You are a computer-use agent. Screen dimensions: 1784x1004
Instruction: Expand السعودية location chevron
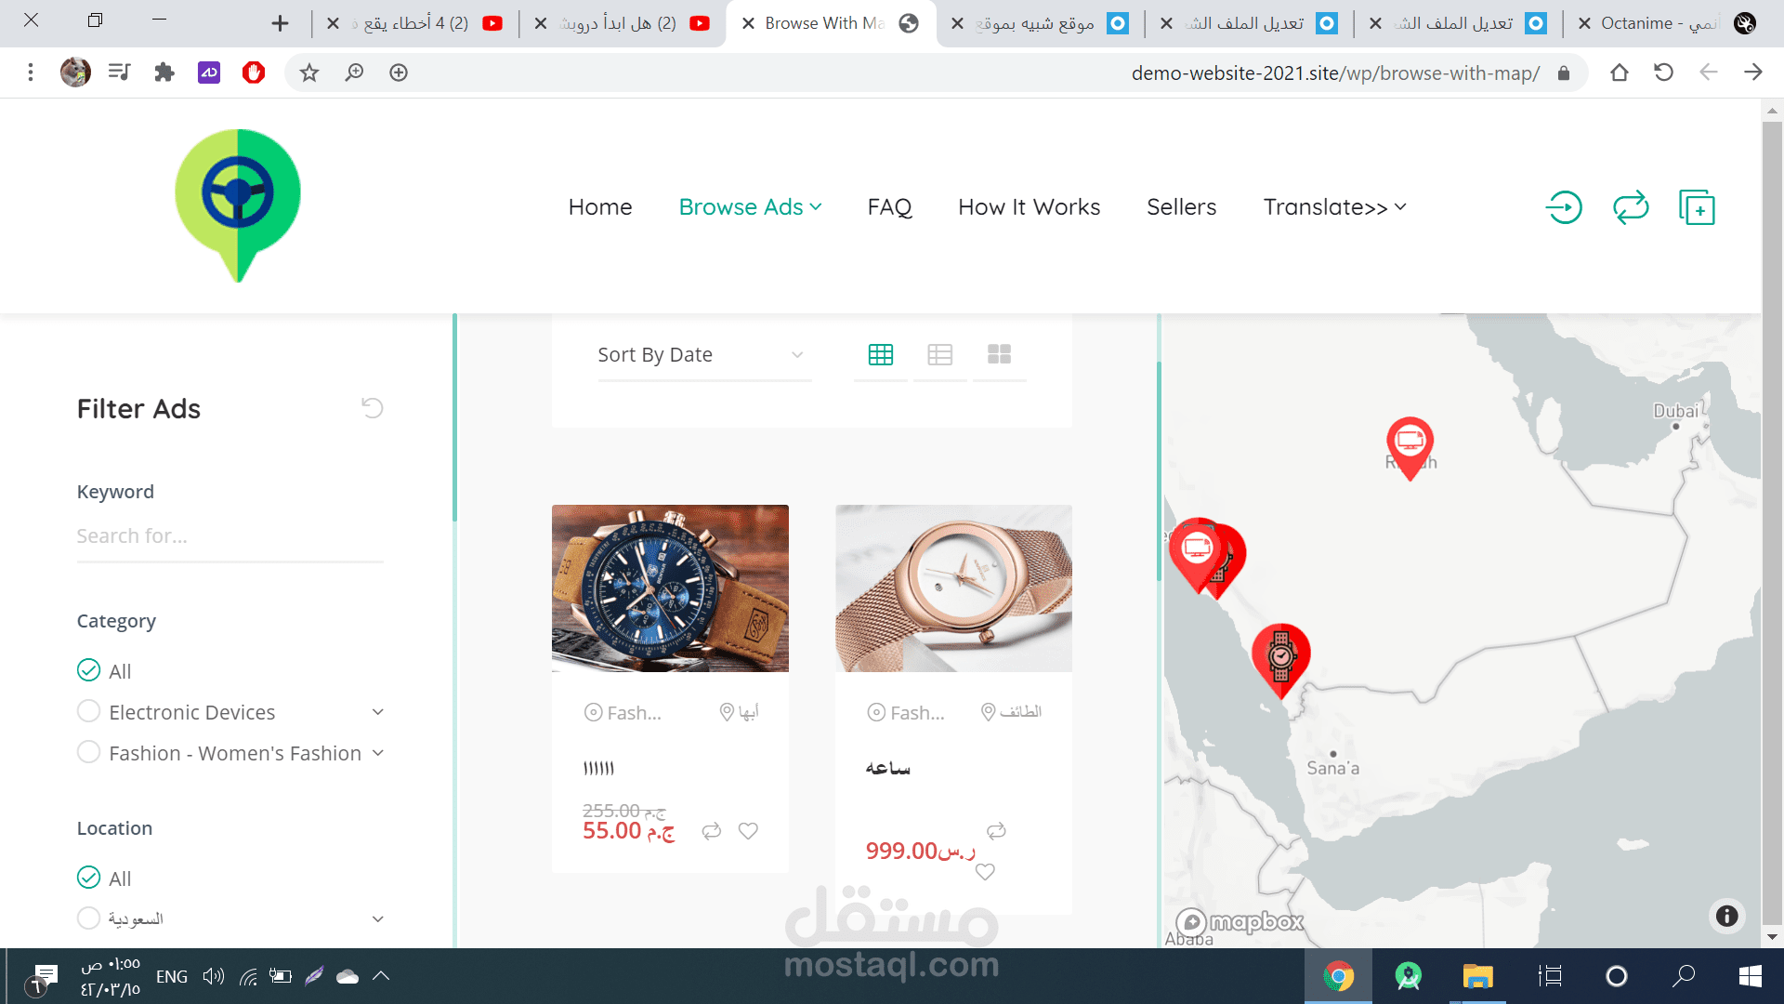point(378,919)
